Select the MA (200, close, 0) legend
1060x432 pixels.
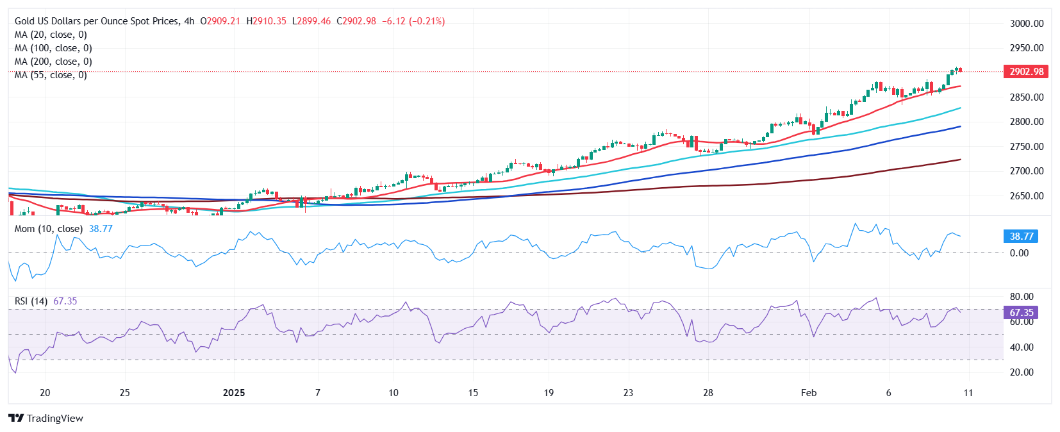click(x=53, y=62)
